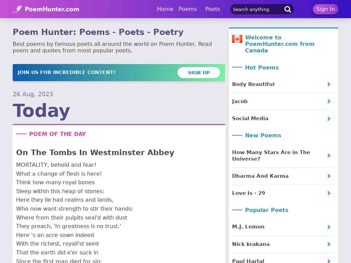Click chevron beside Love Is - 29
The image size is (351, 263).
pyautogui.click(x=329, y=193)
